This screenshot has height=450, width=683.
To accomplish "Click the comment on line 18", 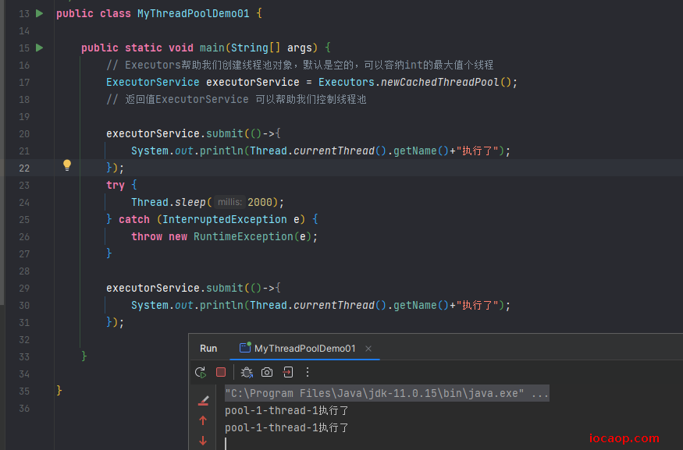I will click(236, 100).
